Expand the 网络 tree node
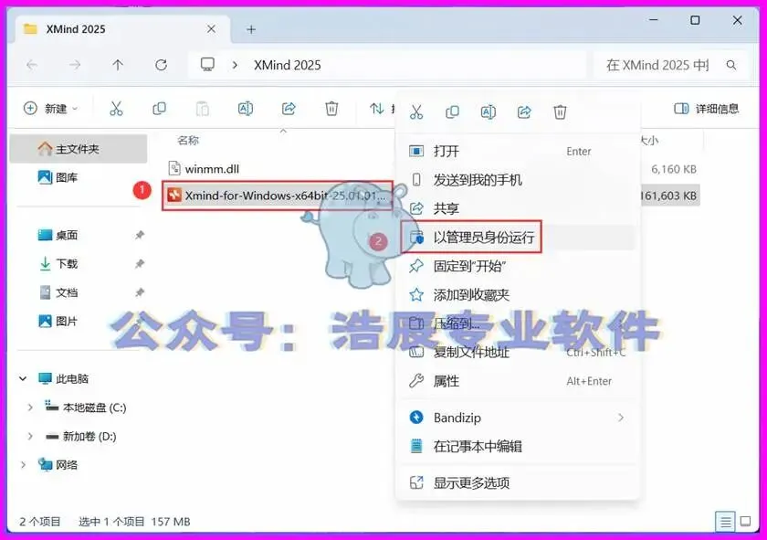767x540 pixels. click(x=23, y=464)
